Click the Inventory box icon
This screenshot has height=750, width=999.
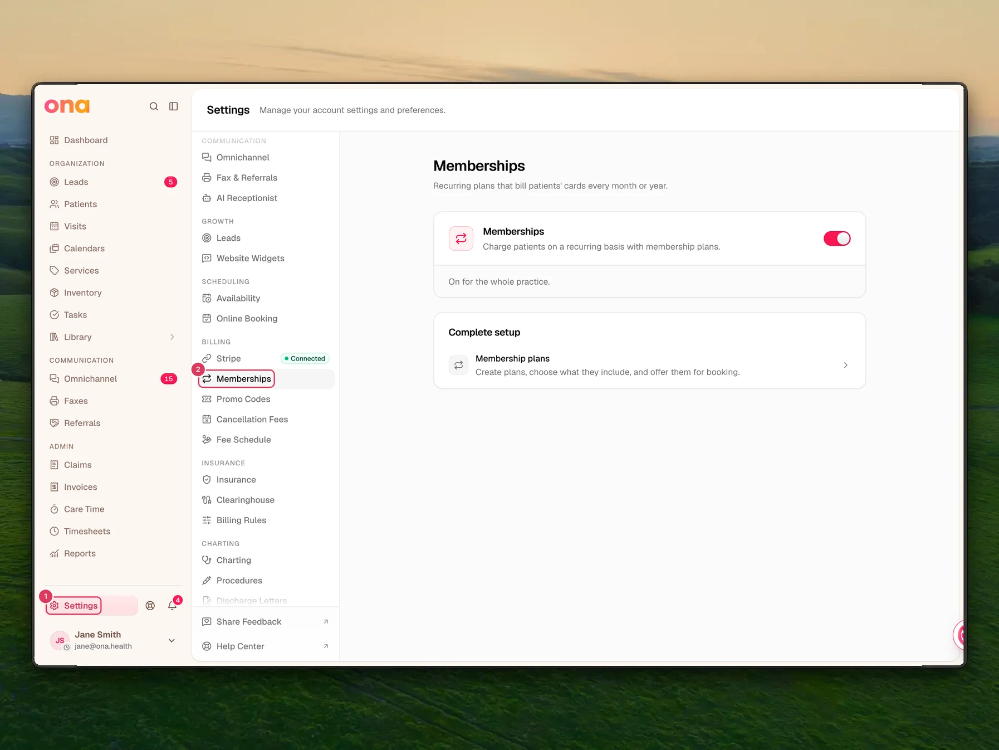point(54,293)
